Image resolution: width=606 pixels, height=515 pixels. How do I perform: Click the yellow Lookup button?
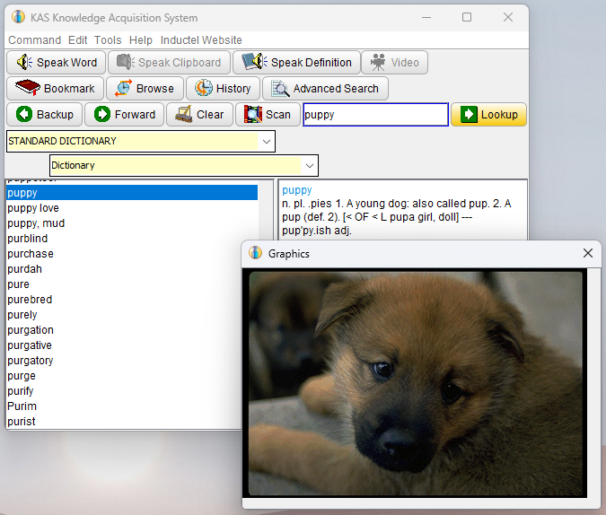pos(488,114)
